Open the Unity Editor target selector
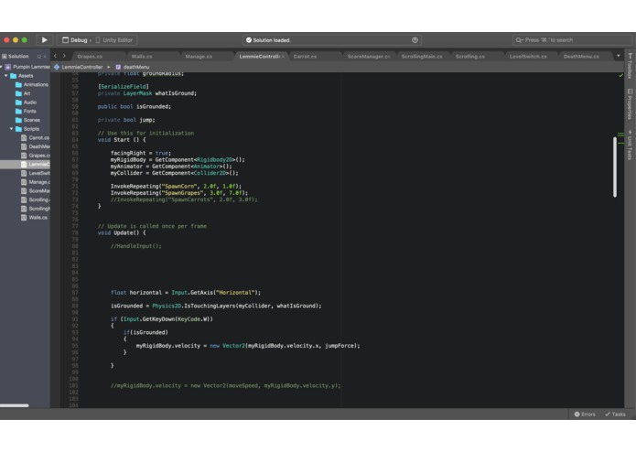Viewport: 636px width, 452px height. pos(114,40)
